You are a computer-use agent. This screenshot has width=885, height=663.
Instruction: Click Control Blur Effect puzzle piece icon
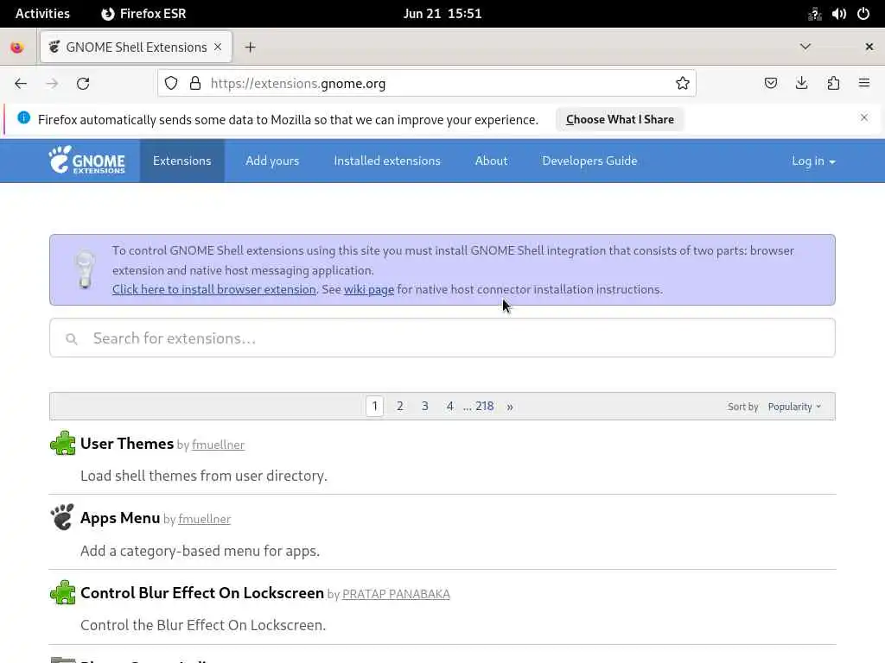tap(62, 592)
